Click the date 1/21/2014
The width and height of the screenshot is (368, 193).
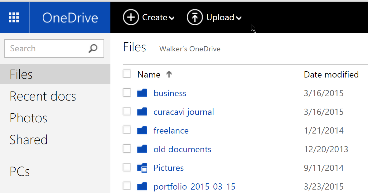coord(324,130)
